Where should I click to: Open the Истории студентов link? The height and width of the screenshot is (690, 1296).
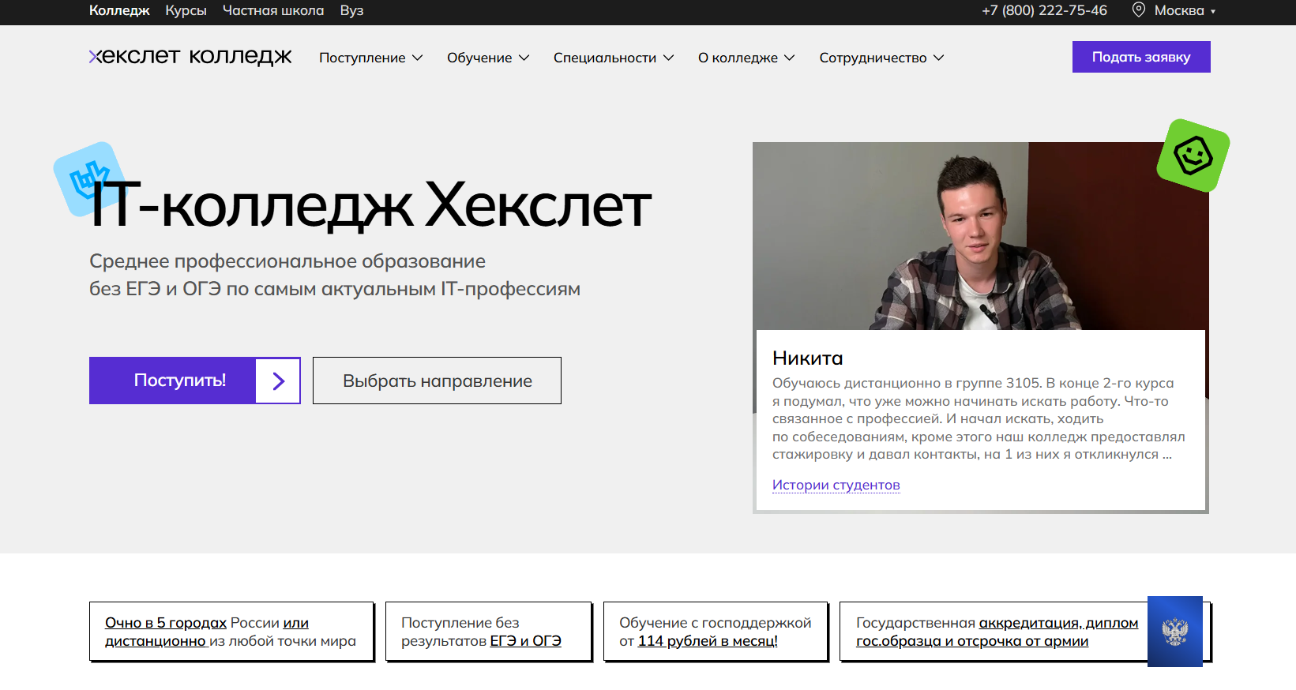[x=836, y=485]
